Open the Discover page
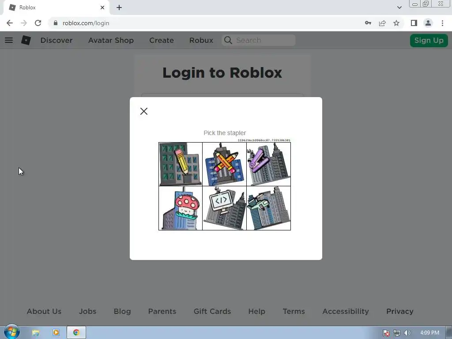The image size is (452, 339). point(56,40)
